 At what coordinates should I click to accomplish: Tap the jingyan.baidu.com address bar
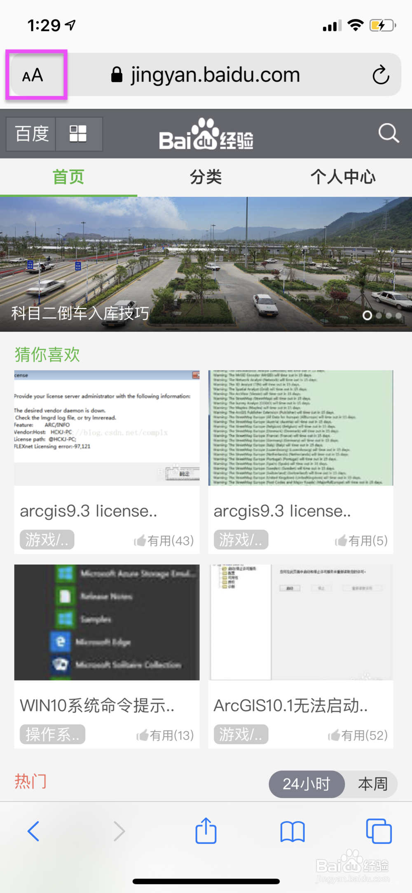click(x=206, y=75)
